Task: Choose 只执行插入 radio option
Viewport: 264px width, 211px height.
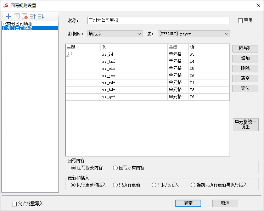Action: point(154,185)
